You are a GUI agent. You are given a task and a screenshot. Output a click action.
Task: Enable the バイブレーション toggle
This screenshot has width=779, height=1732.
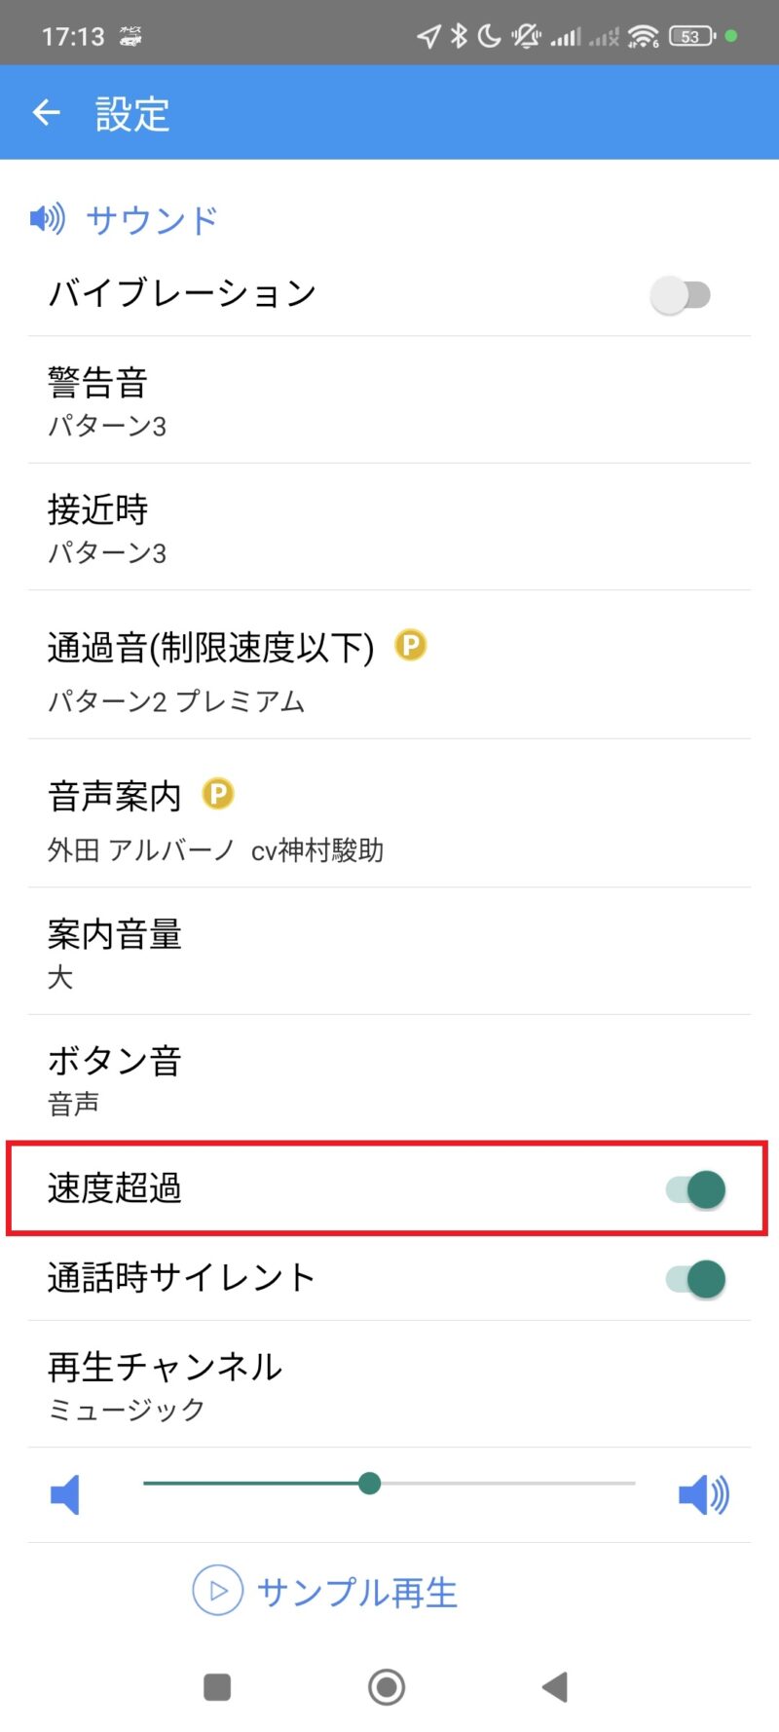pos(681,294)
